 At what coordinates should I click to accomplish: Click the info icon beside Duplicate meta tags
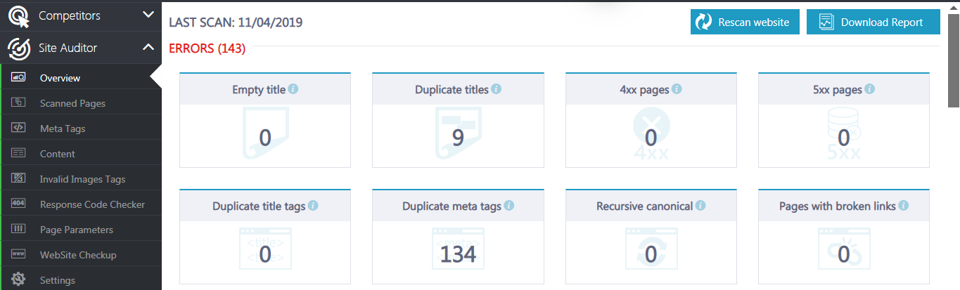(x=509, y=206)
